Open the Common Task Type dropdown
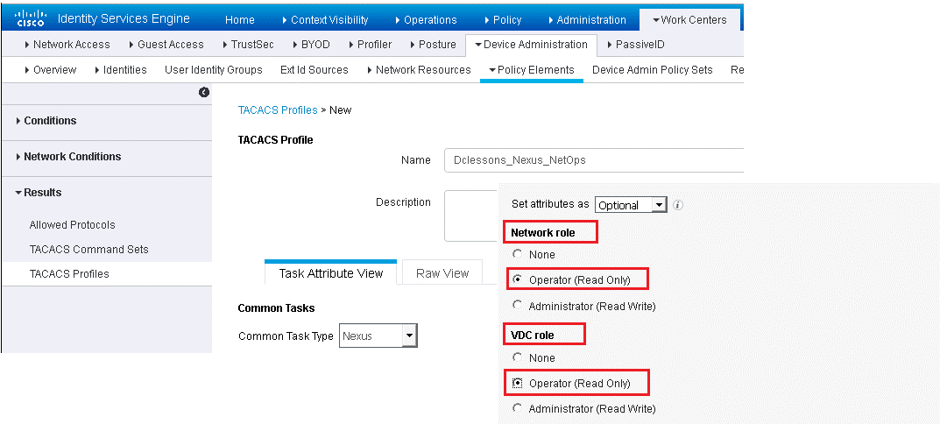The width and height of the screenshot is (940, 424). tap(378, 336)
